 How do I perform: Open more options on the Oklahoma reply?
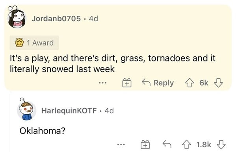(121, 145)
